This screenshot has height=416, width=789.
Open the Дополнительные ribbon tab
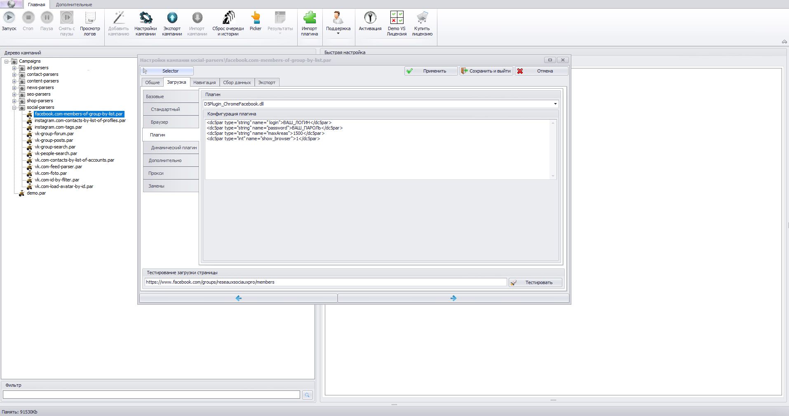(x=74, y=5)
